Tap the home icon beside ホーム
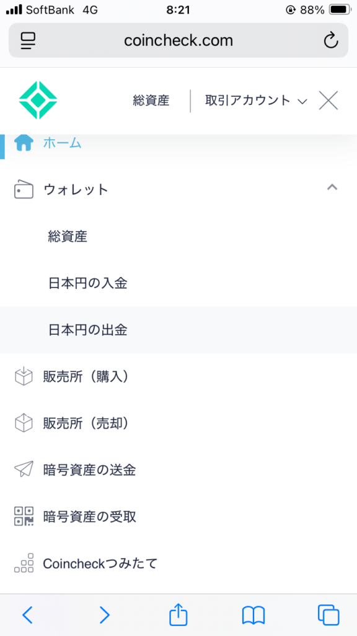Viewport: 357px width, 636px height. click(24, 143)
